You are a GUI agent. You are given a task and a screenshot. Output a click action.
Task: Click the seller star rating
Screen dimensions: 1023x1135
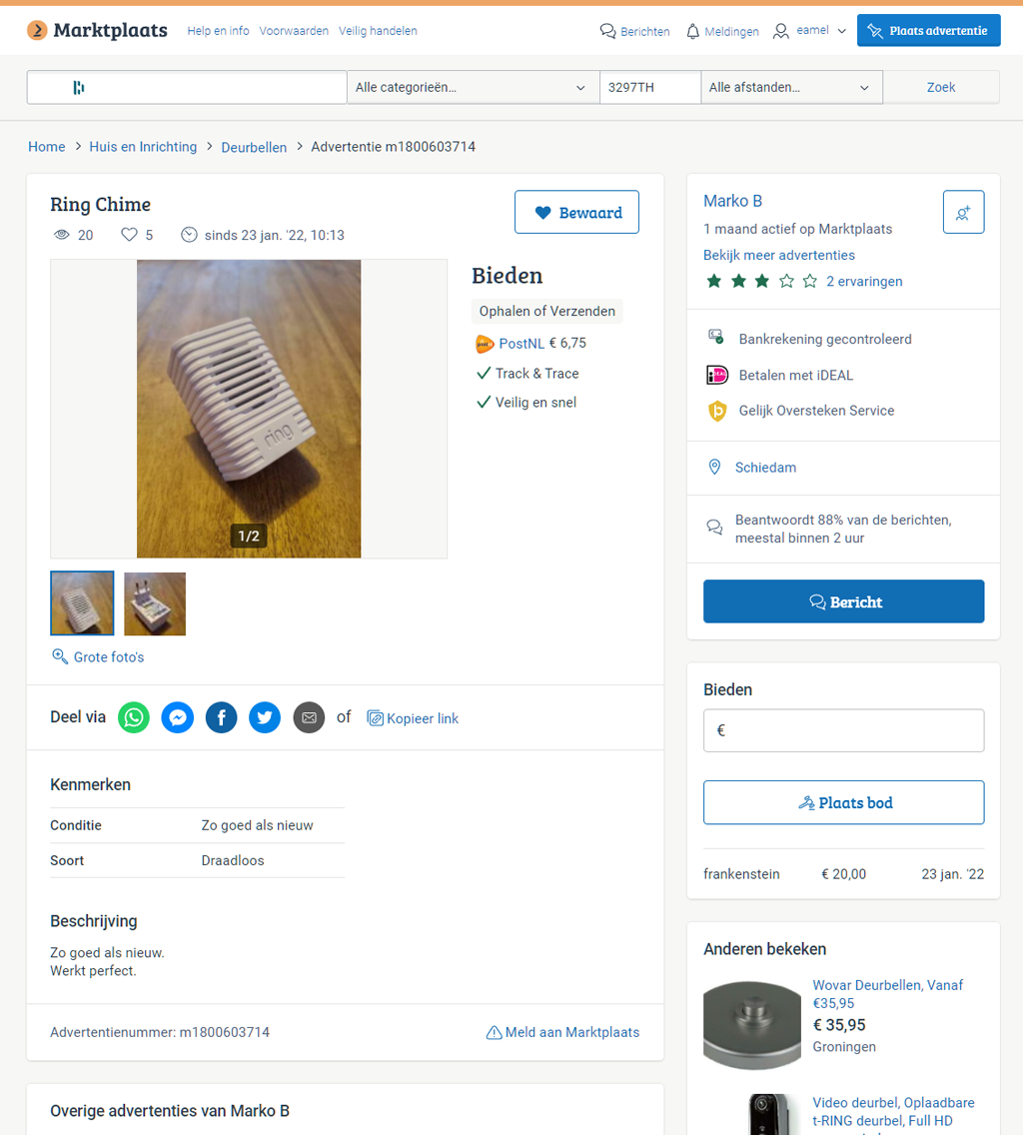click(761, 281)
